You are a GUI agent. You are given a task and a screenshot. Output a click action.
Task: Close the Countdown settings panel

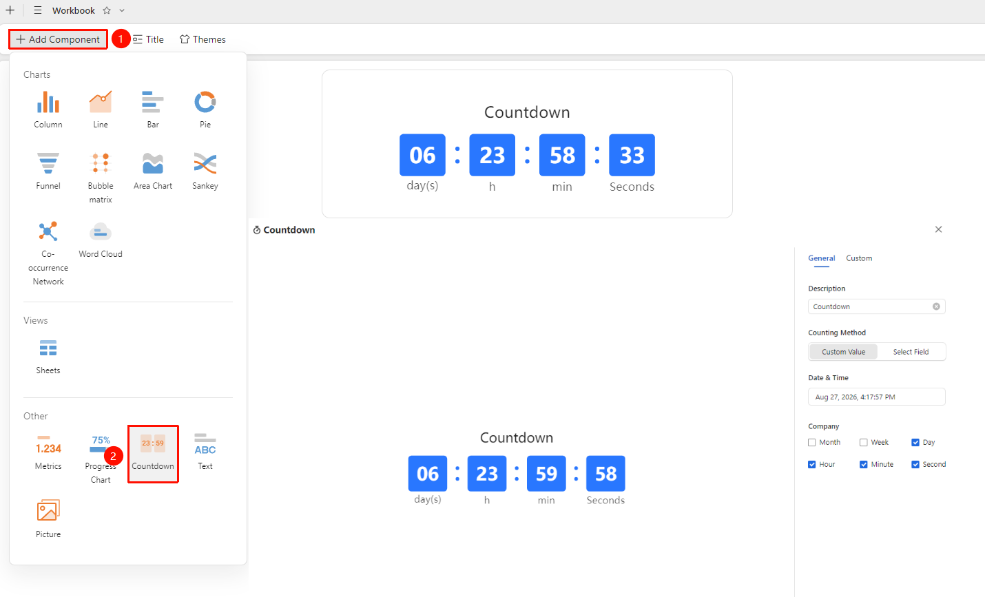tap(938, 229)
